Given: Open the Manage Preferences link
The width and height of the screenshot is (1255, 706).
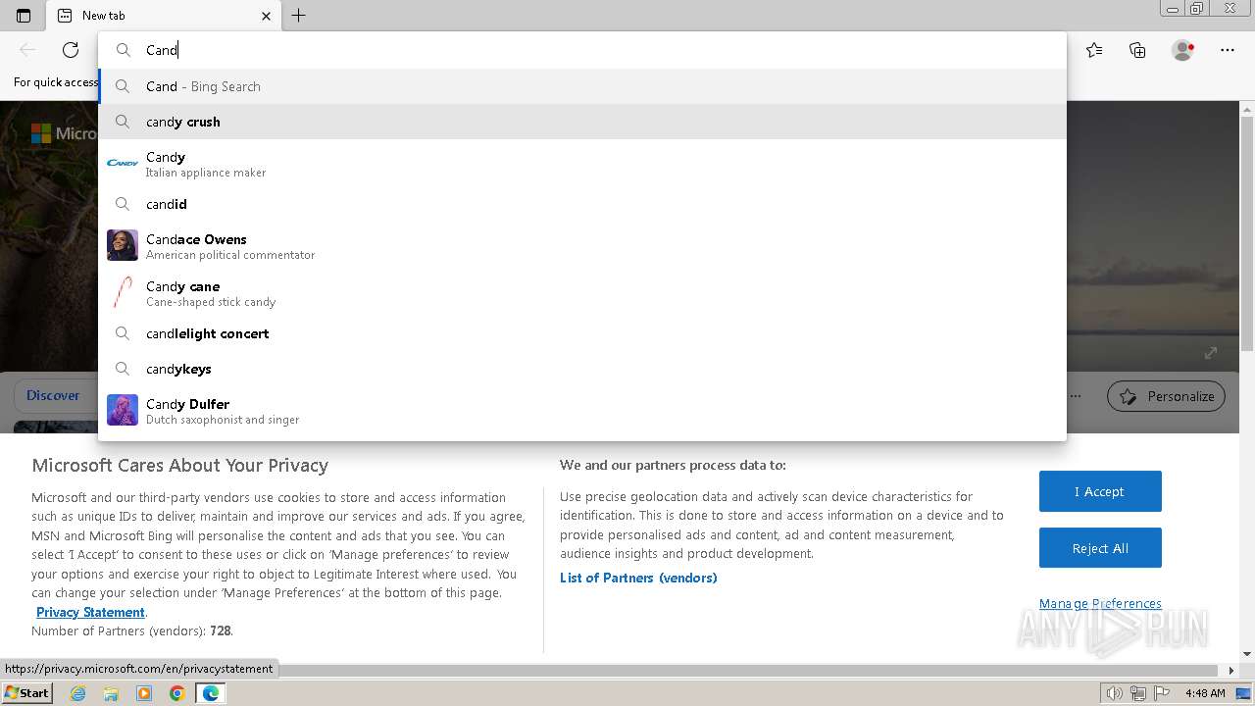Looking at the screenshot, I should (1100, 603).
